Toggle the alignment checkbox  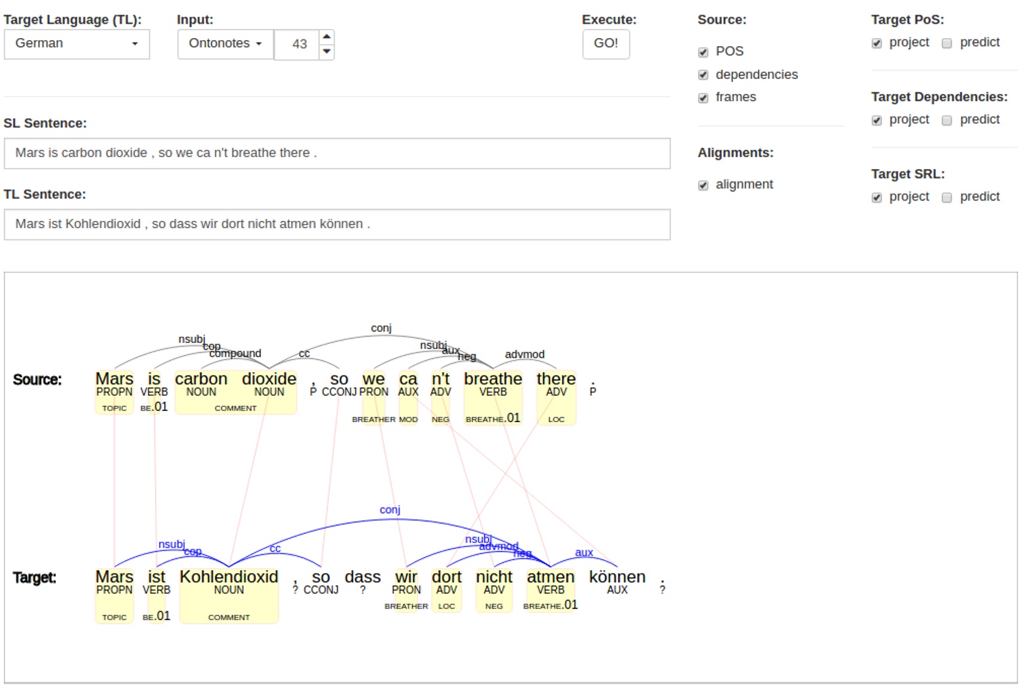703,184
